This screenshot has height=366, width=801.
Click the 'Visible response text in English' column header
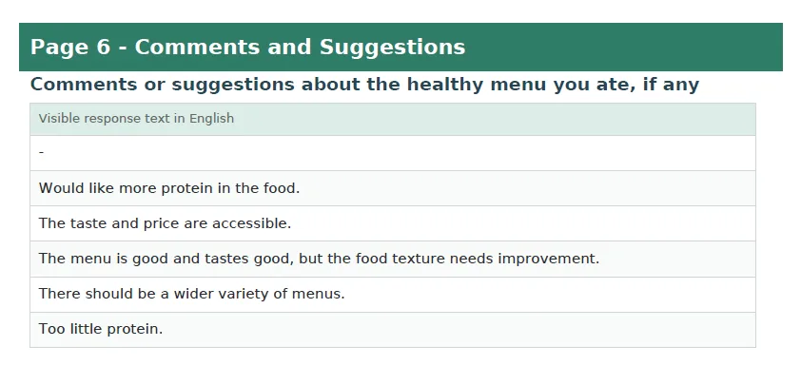pyautogui.click(x=392, y=119)
